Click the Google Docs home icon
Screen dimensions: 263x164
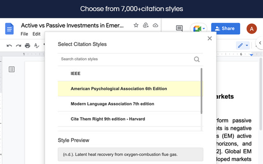(9, 29)
